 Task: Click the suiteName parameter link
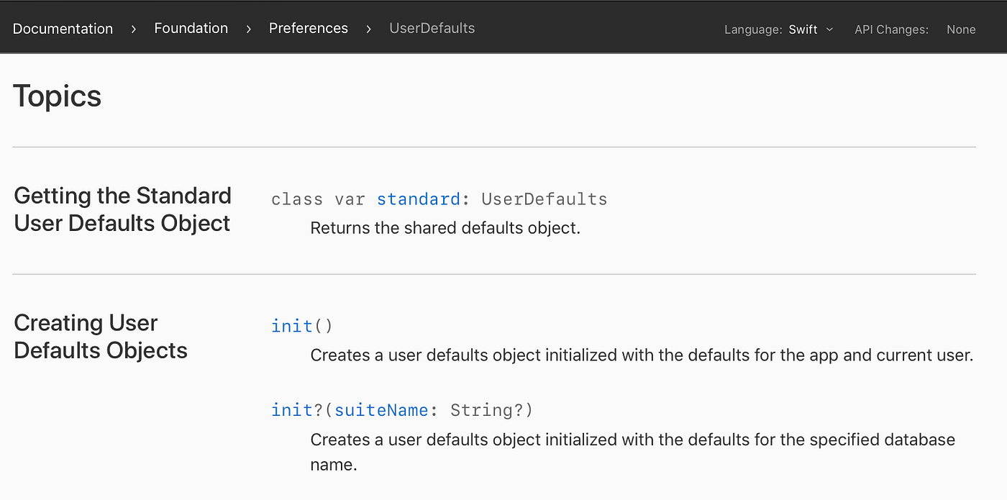[381, 409]
